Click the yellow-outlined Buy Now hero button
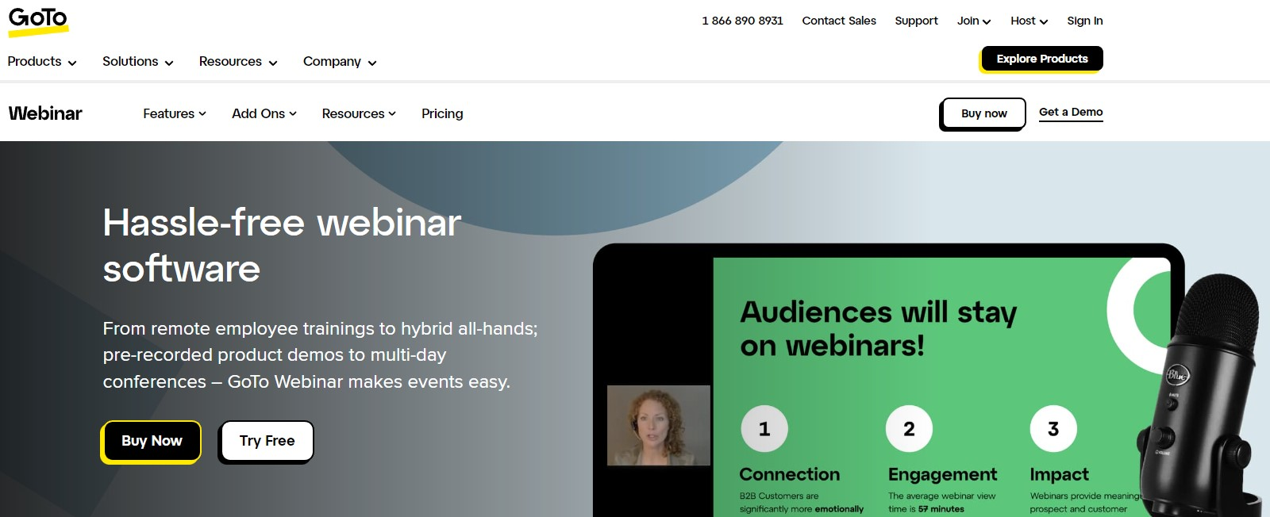1270x517 pixels. (x=152, y=441)
